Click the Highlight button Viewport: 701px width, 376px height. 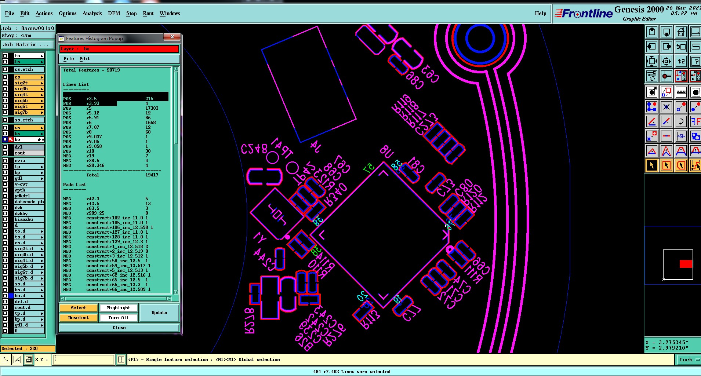coord(119,308)
